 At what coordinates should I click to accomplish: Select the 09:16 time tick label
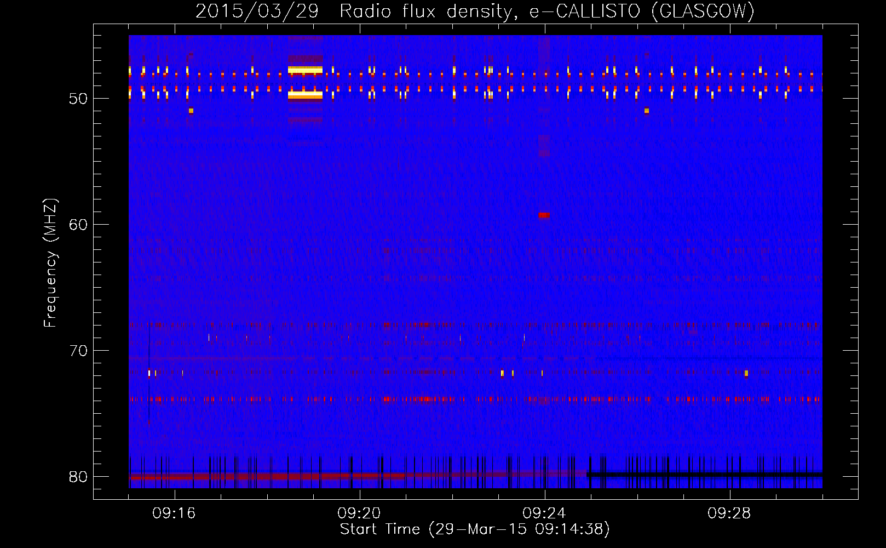point(174,513)
